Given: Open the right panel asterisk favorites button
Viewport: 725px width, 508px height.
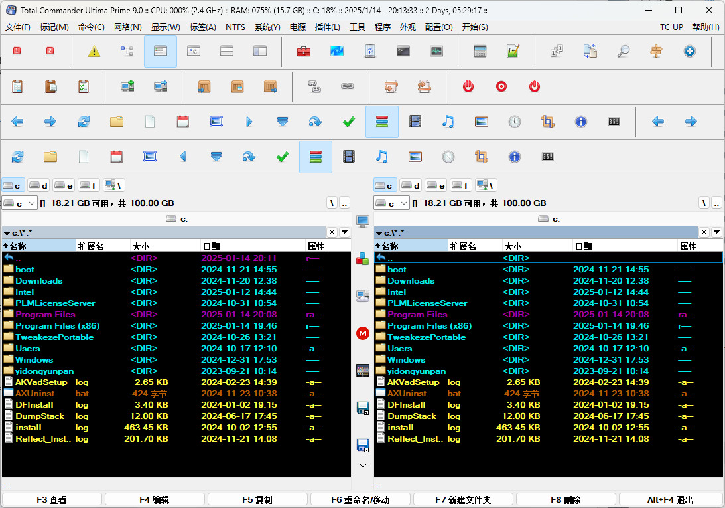Looking at the screenshot, I should pos(704,232).
